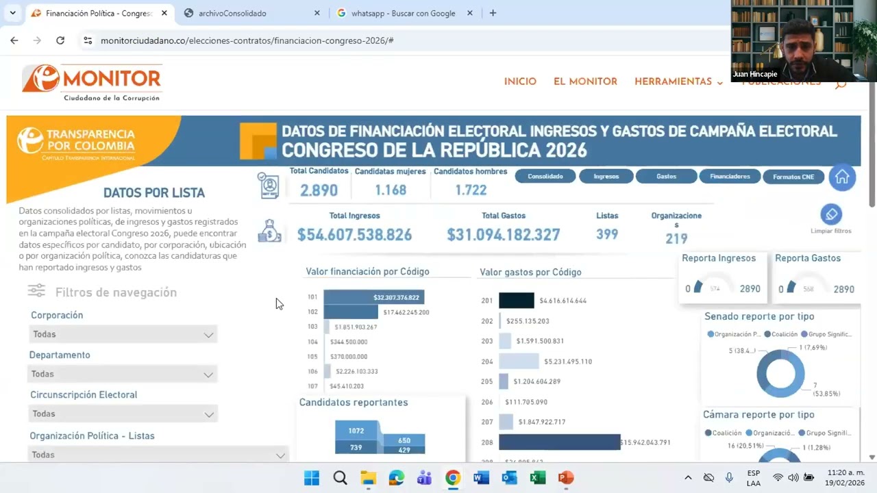877x493 pixels.
Task: Open EL MONITOR menu item
Action: coord(585,81)
